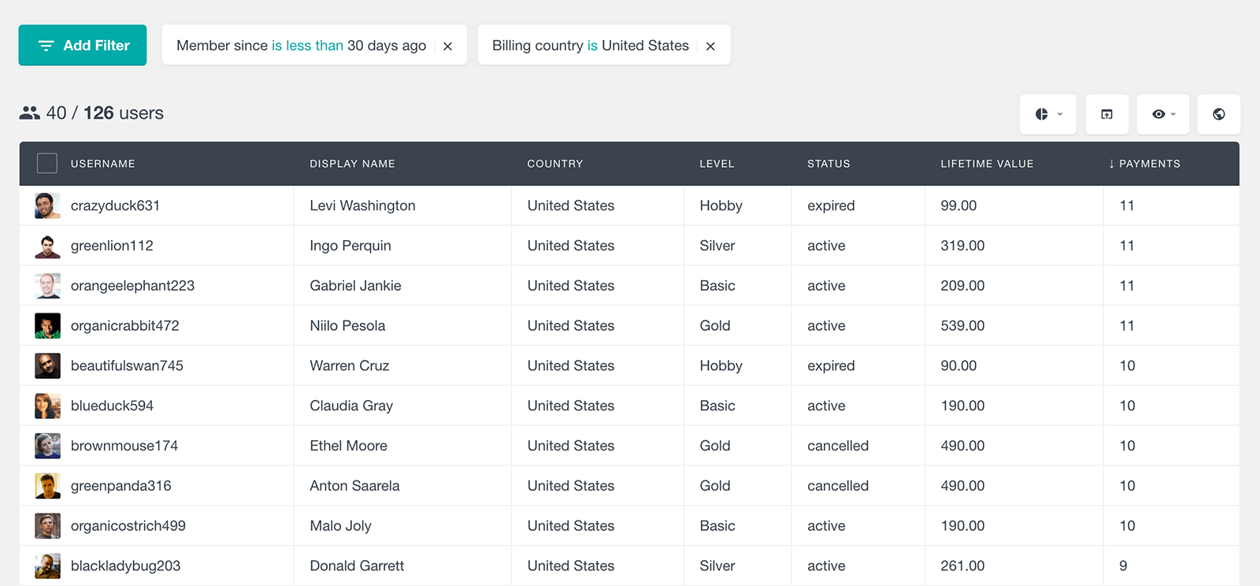The height and width of the screenshot is (586, 1260).
Task: Open user brownmouse174
Action: pyautogui.click(x=124, y=446)
